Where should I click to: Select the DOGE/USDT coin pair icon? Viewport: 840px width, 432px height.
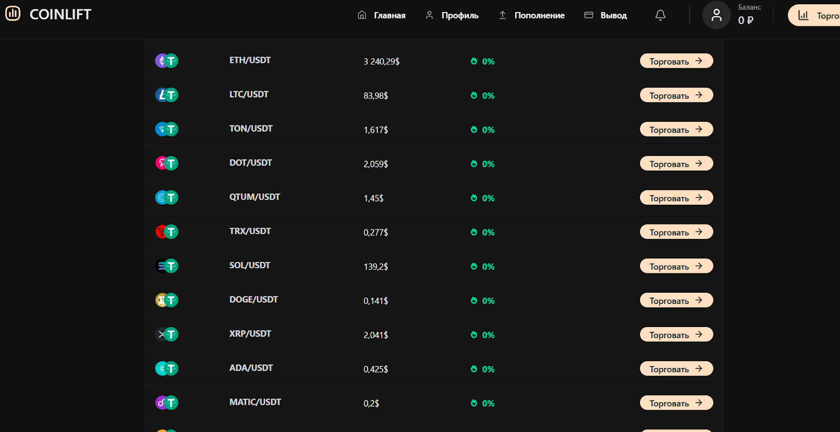[x=166, y=300]
